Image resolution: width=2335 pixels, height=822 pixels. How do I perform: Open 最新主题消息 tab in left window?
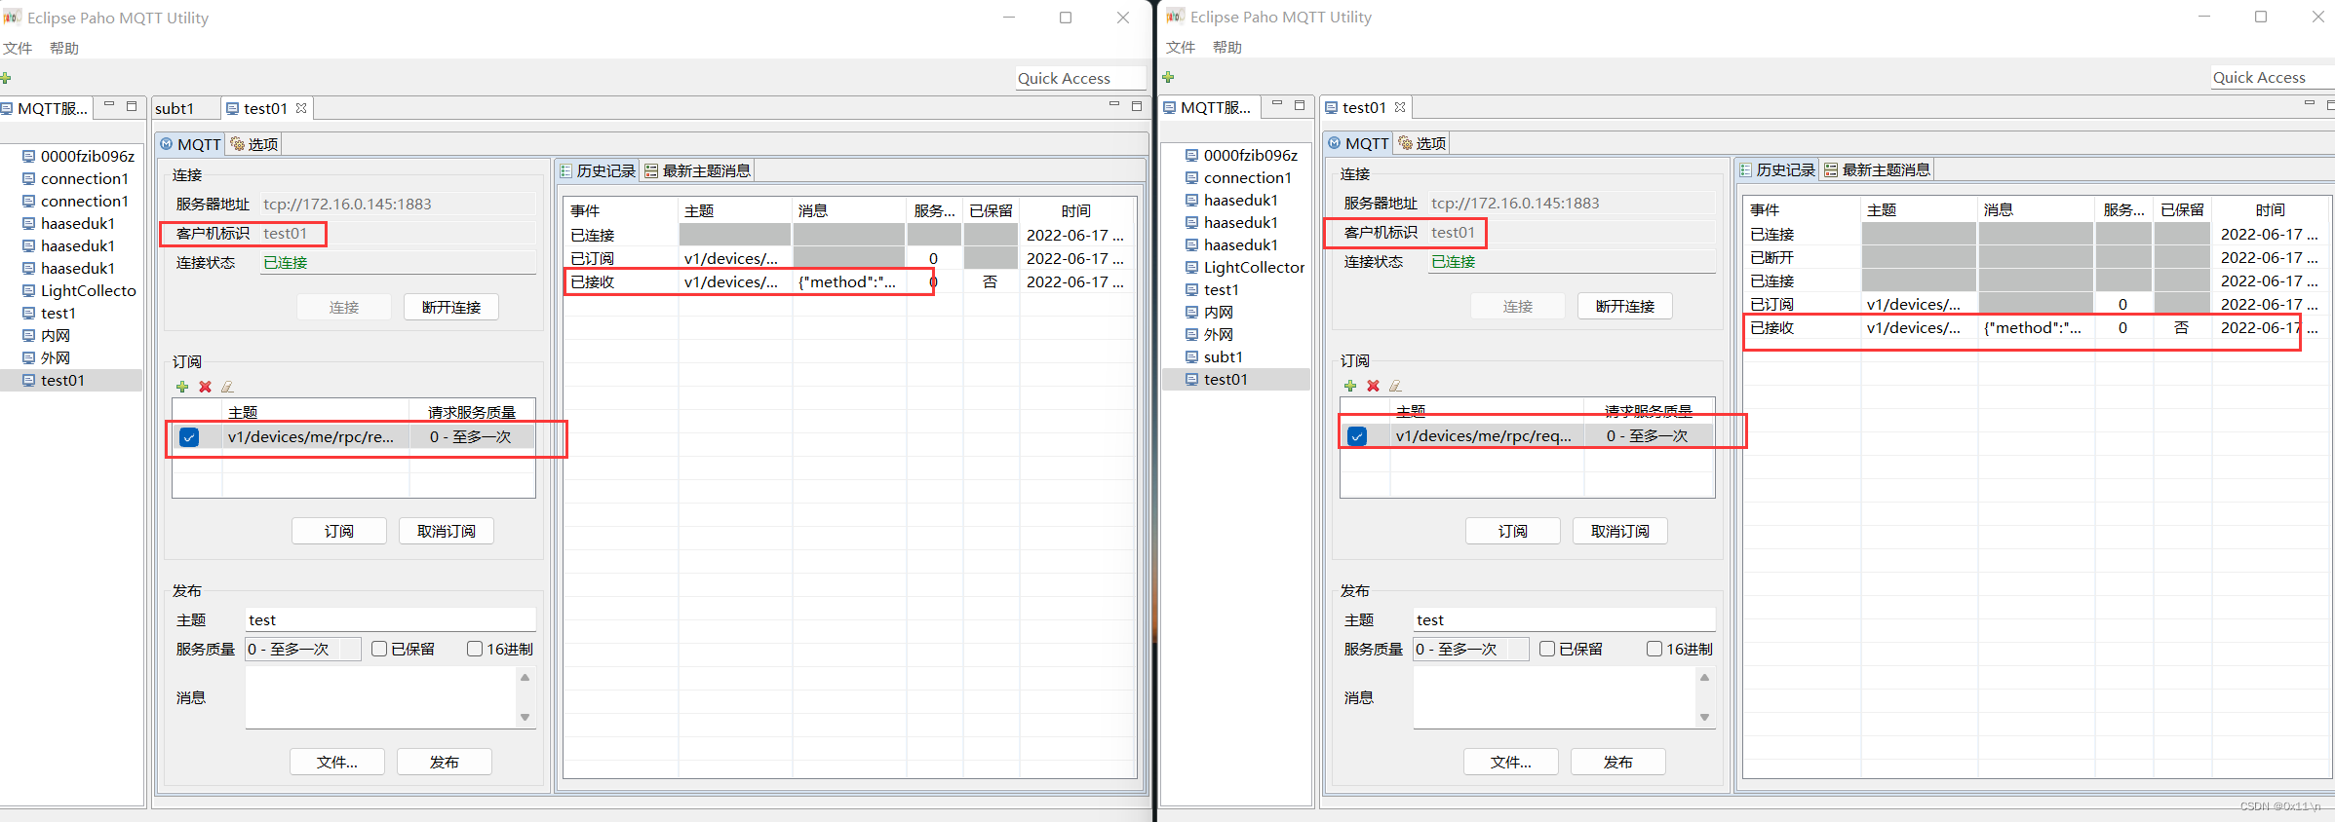pyautogui.click(x=698, y=170)
